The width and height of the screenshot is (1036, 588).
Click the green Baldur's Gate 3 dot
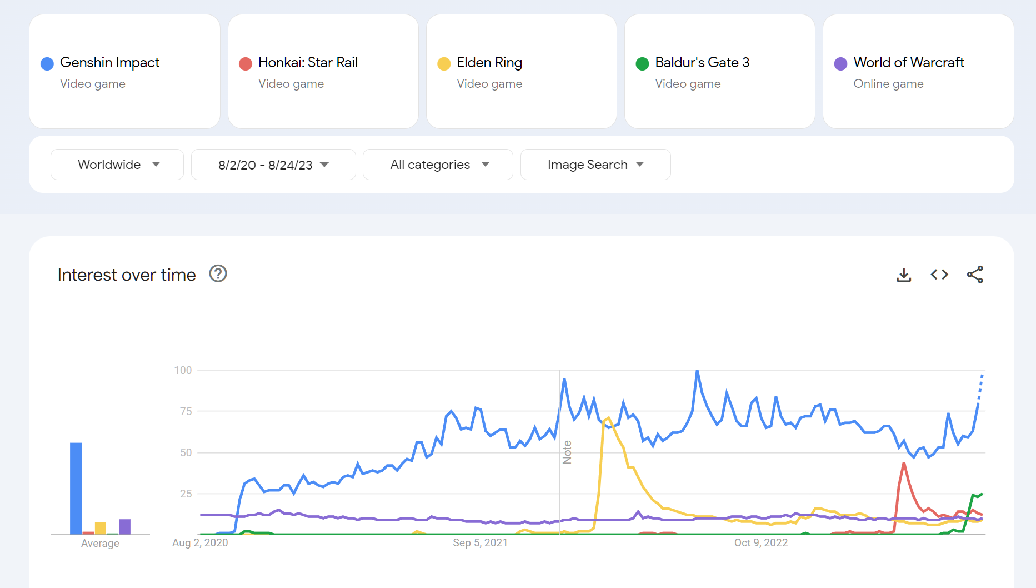[642, 64]
